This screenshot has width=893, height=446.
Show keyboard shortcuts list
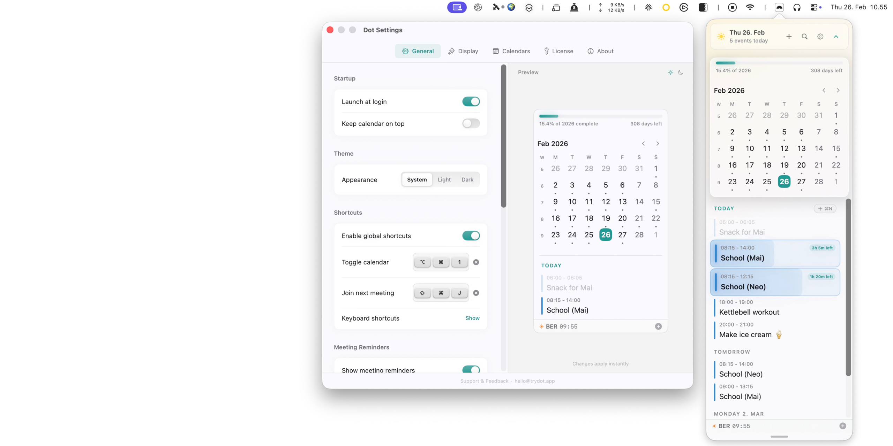[472, 318]
